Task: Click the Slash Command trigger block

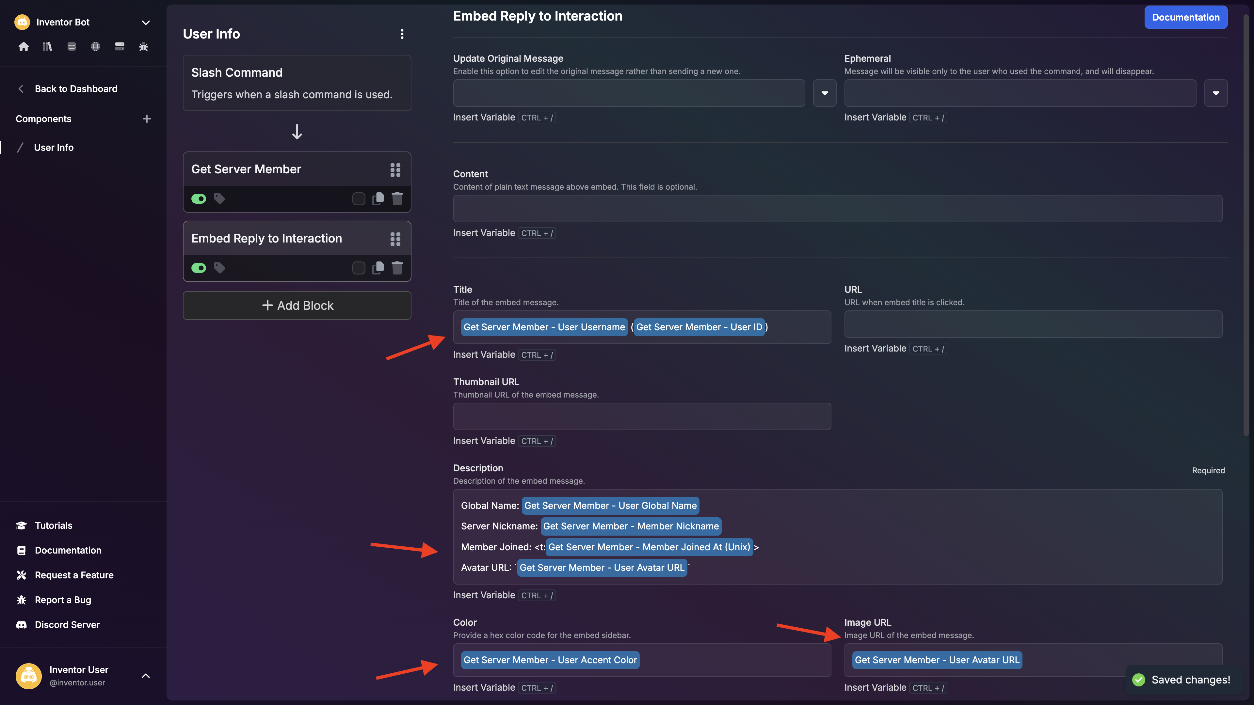Action: 297,83
